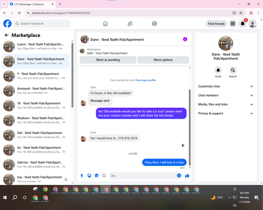Open the Windows notification center icon
This screenshot has height=210, width=263.
coord(257,197)
